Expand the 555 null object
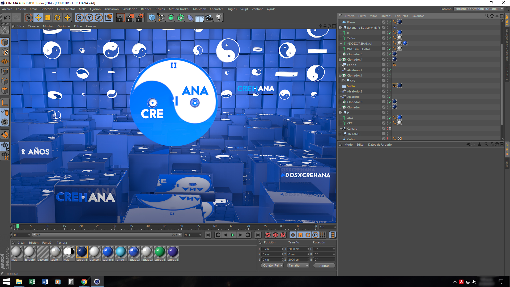Screen dimensions: 510x287 [343, 81]
